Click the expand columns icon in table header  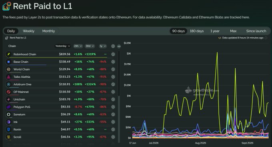pos(119,46)
